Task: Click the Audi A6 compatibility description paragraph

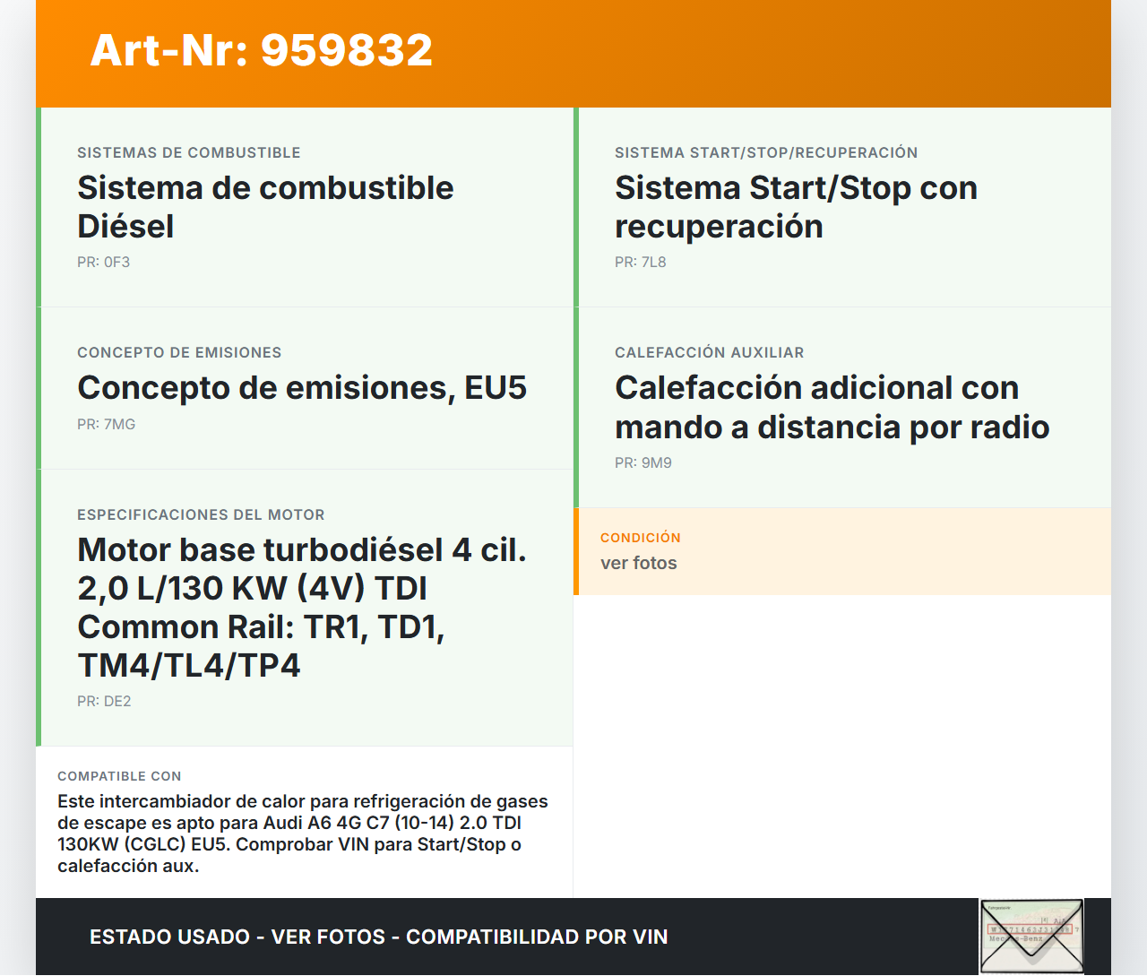Action: pyautogui.click(x=302, y=833)
